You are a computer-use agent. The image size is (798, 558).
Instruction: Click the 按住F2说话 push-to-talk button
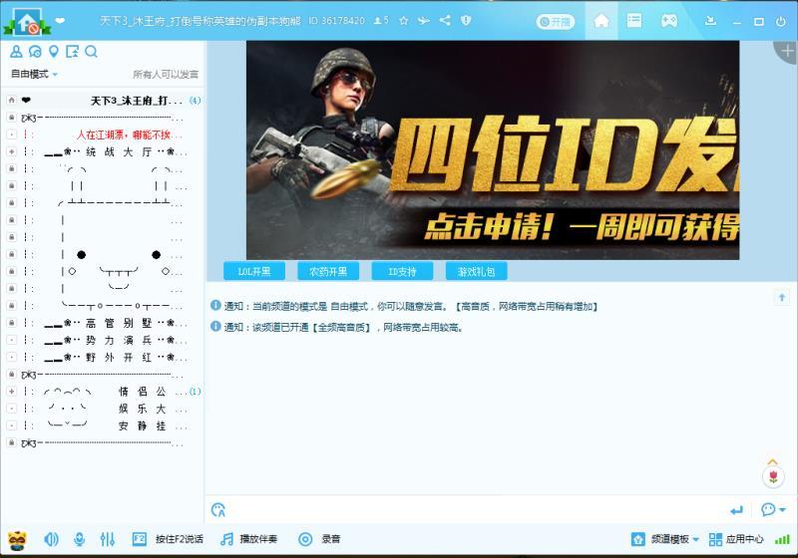pyautogui.click(x=169, y=539)
